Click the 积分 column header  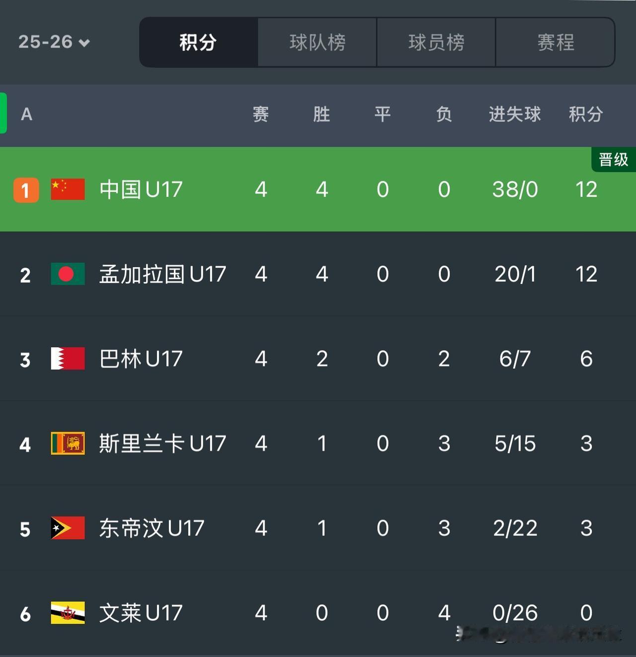[x=586, y=114]
